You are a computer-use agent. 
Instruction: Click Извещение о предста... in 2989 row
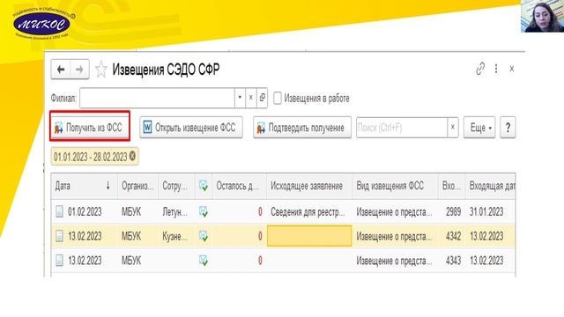point(394,212)
